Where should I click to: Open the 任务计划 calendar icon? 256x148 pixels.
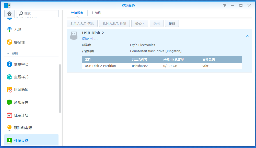(x=9, y=115)
